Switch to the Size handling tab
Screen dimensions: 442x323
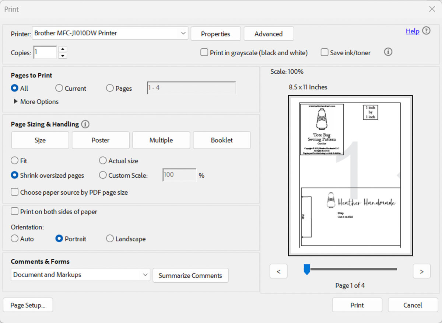(40, 140)
